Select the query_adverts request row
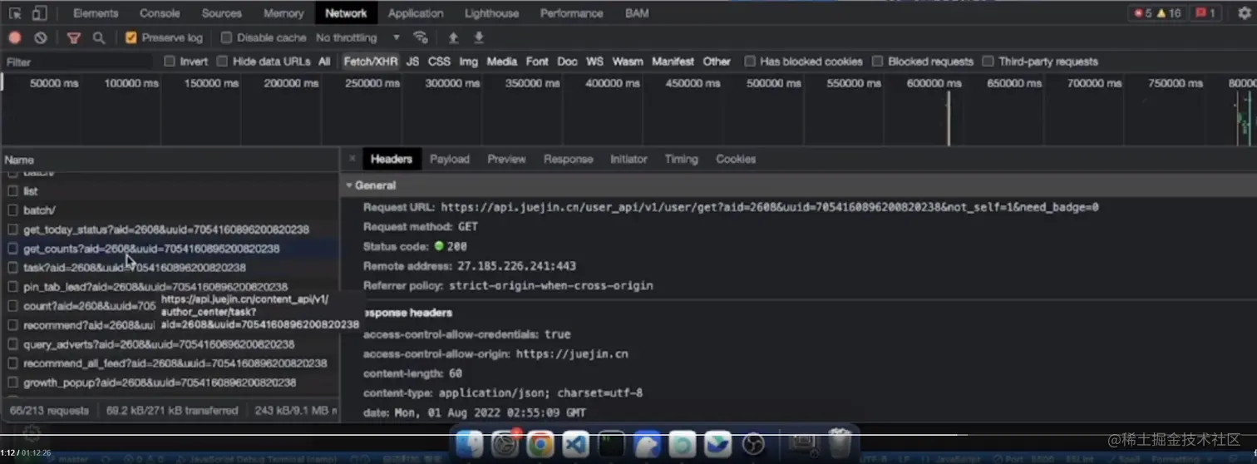 (170, 344)
